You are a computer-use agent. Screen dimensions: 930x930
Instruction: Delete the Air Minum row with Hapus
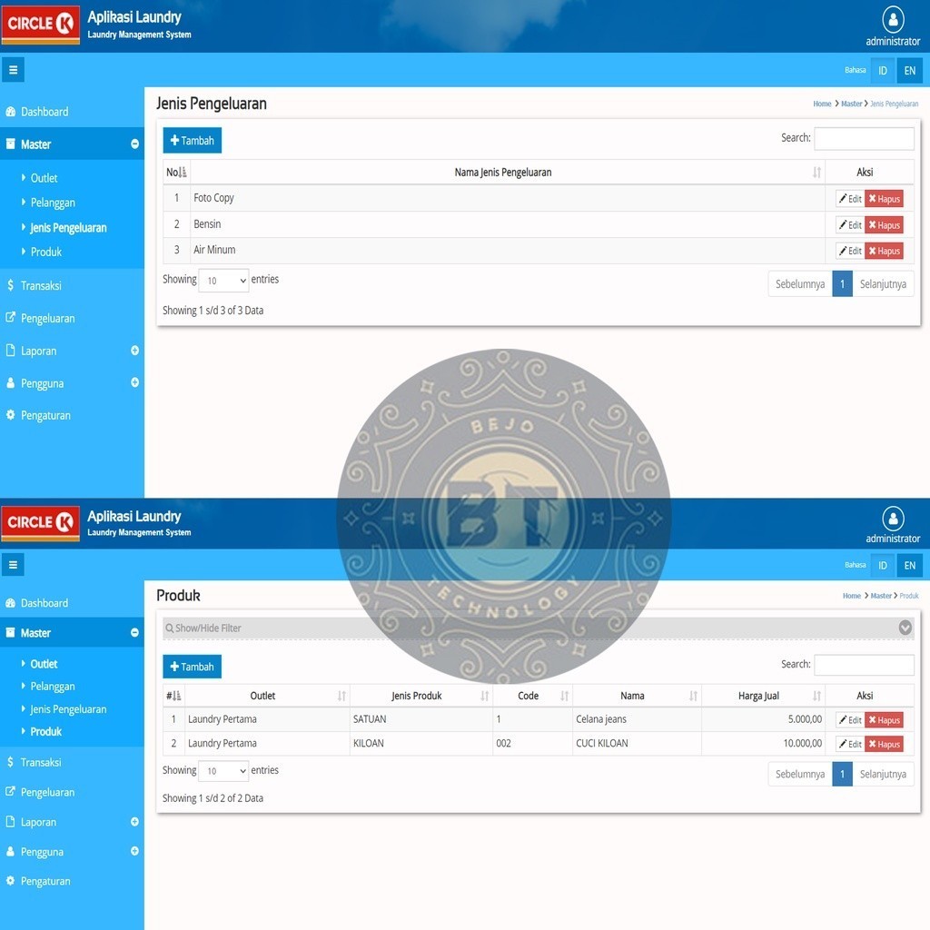[x=885, y=251]
